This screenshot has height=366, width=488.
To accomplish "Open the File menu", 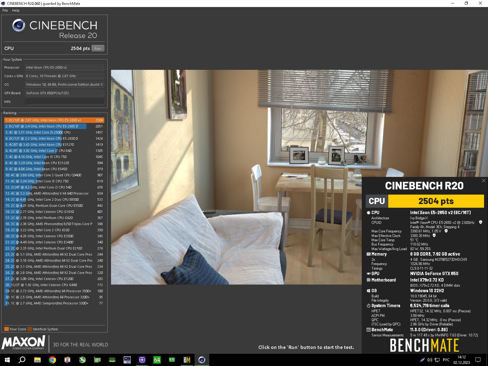I will coord(5,10).
